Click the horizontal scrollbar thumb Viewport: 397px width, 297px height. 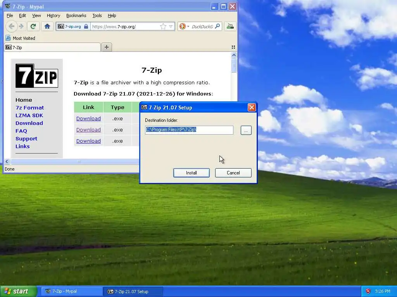[75, 161]
